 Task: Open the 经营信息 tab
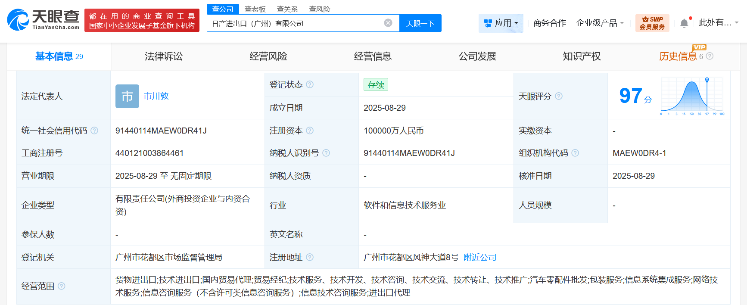tap(373, 56)
